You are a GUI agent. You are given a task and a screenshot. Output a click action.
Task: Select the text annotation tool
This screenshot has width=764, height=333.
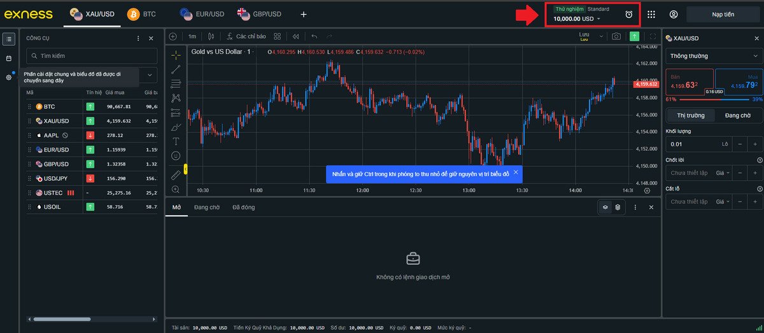coord(176,141)
